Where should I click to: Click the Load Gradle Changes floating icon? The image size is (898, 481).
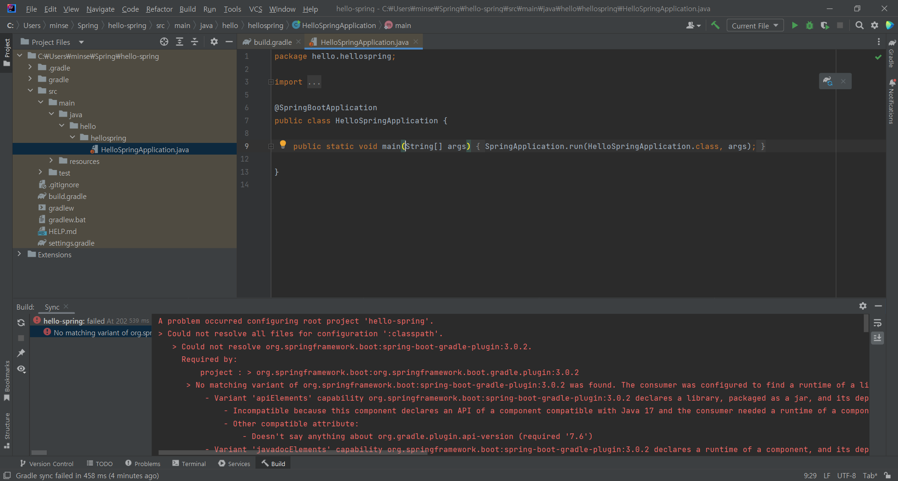point(828,81)
